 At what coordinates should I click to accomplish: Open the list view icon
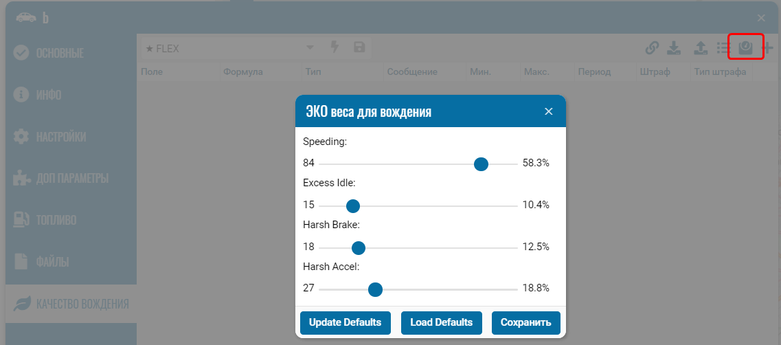coord(723,48)
